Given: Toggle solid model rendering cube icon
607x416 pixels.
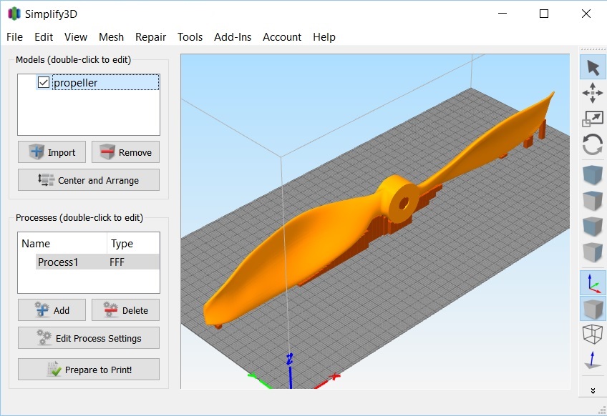Looking at the screenshot, I should (x=593, y=309).
